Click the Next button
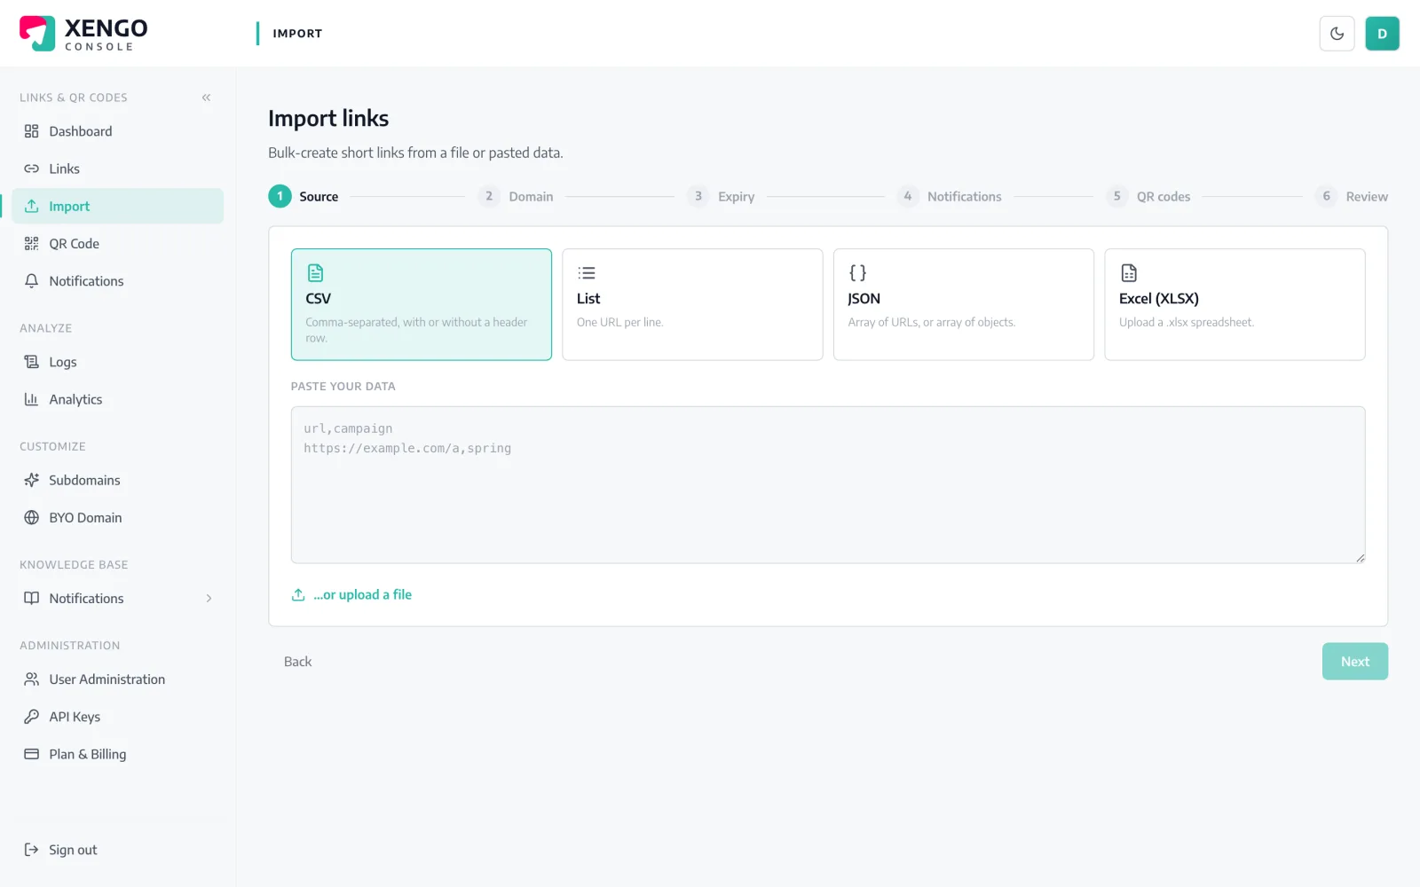1420x887 pixels. 1355,662
